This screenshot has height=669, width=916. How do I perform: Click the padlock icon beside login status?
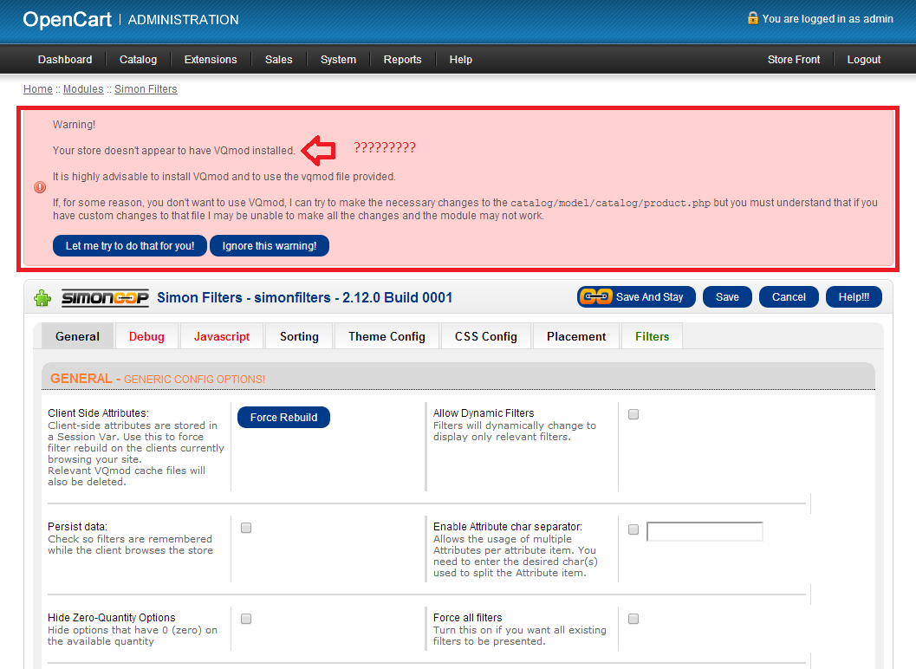(752, 18)
